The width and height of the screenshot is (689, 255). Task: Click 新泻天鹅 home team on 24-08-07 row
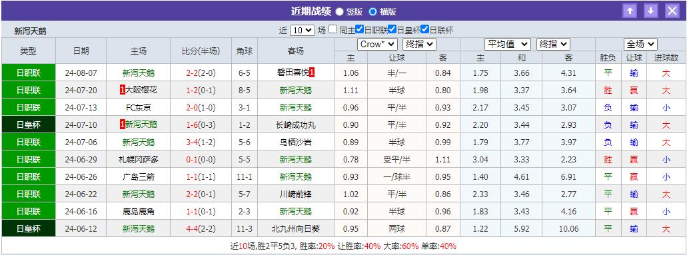(139, 73)
